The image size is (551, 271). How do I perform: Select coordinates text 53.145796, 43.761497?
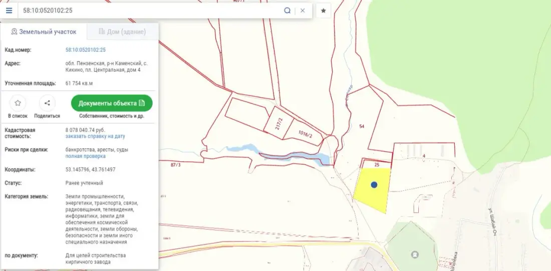[x=90, y=169]
